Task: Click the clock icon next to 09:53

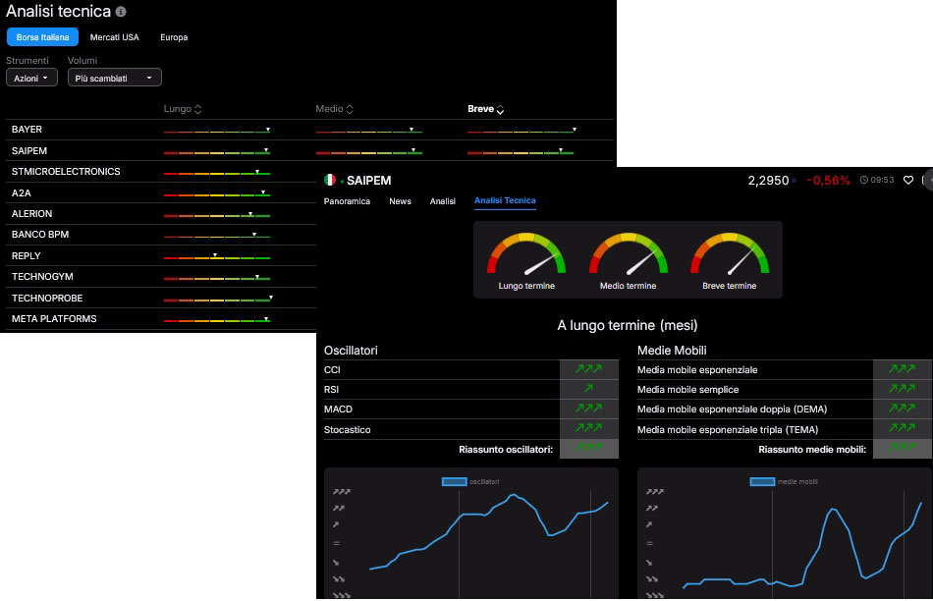Action: [x=864, y=180]
